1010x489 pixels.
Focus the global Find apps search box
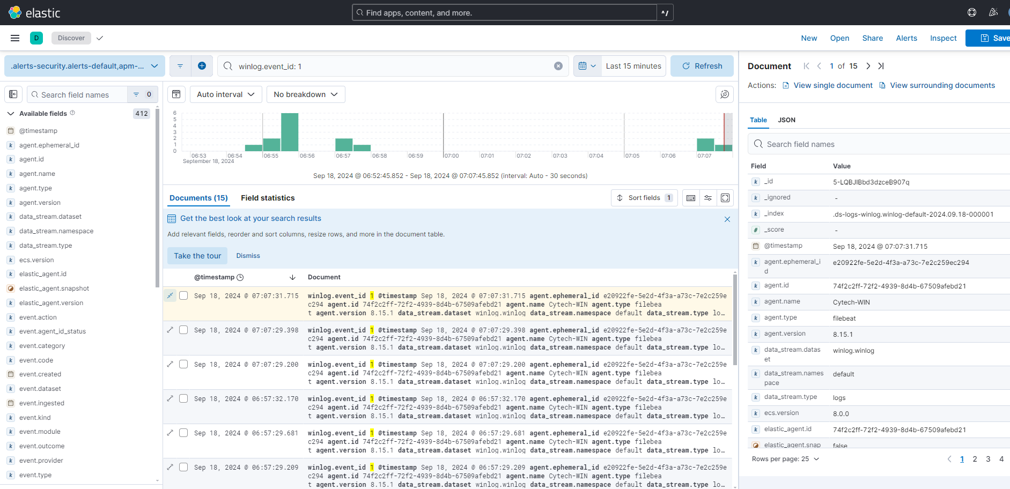click(504, 12)
